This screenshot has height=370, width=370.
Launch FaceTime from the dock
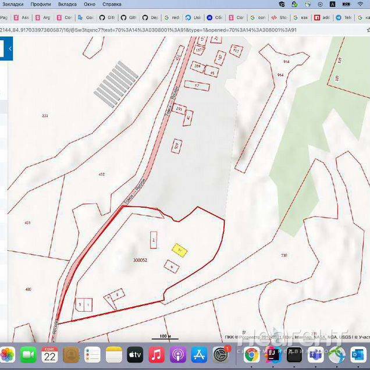tap(29, 354)
